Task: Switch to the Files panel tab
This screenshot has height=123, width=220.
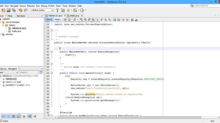Action: 10,16
